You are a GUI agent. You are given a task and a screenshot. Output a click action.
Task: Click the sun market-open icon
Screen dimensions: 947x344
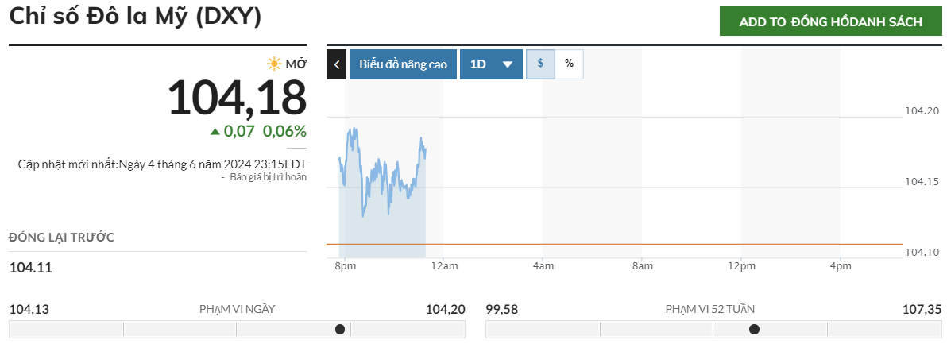[x=274, y=64]
